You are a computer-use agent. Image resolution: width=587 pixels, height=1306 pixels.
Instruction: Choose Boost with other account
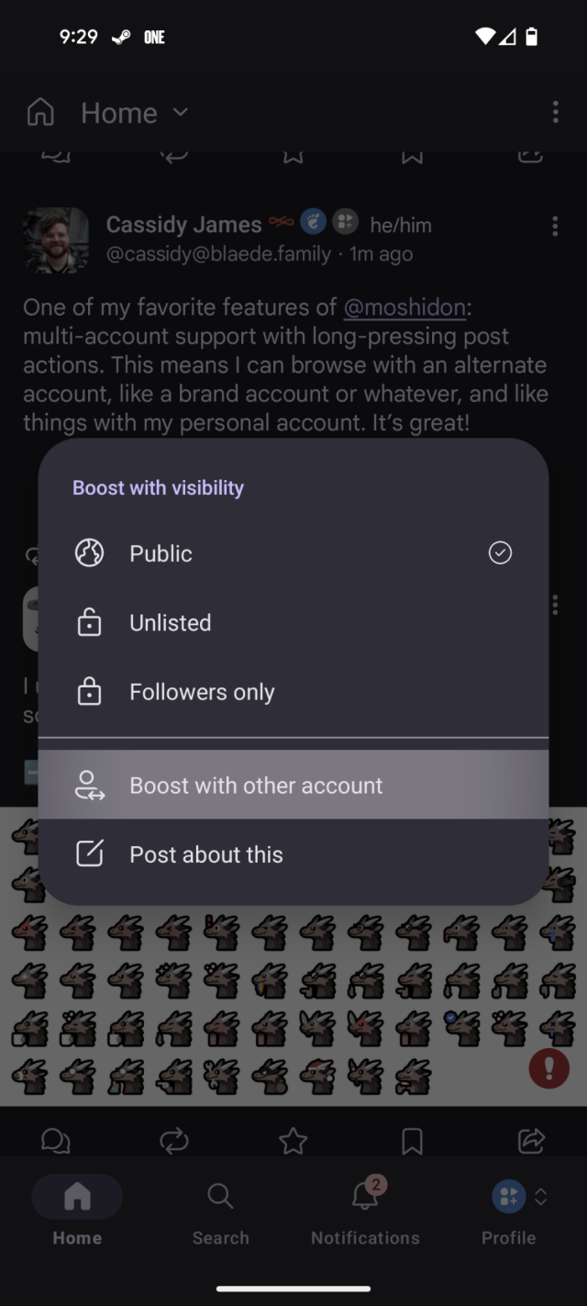tap(256, 785)
